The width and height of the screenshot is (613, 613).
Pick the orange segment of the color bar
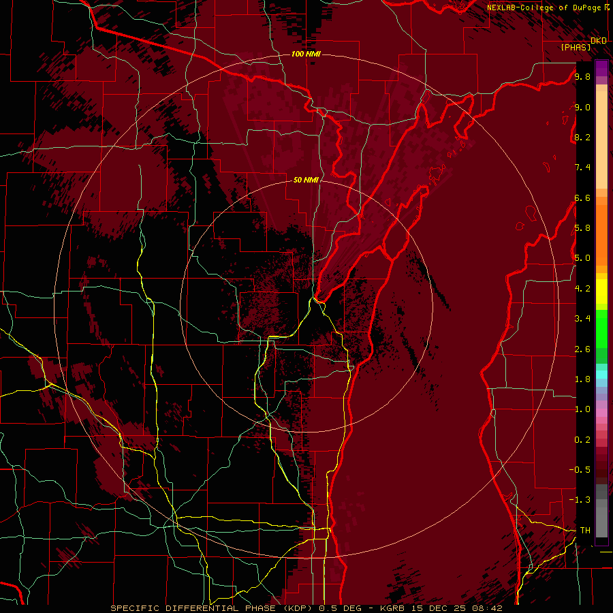601,234
